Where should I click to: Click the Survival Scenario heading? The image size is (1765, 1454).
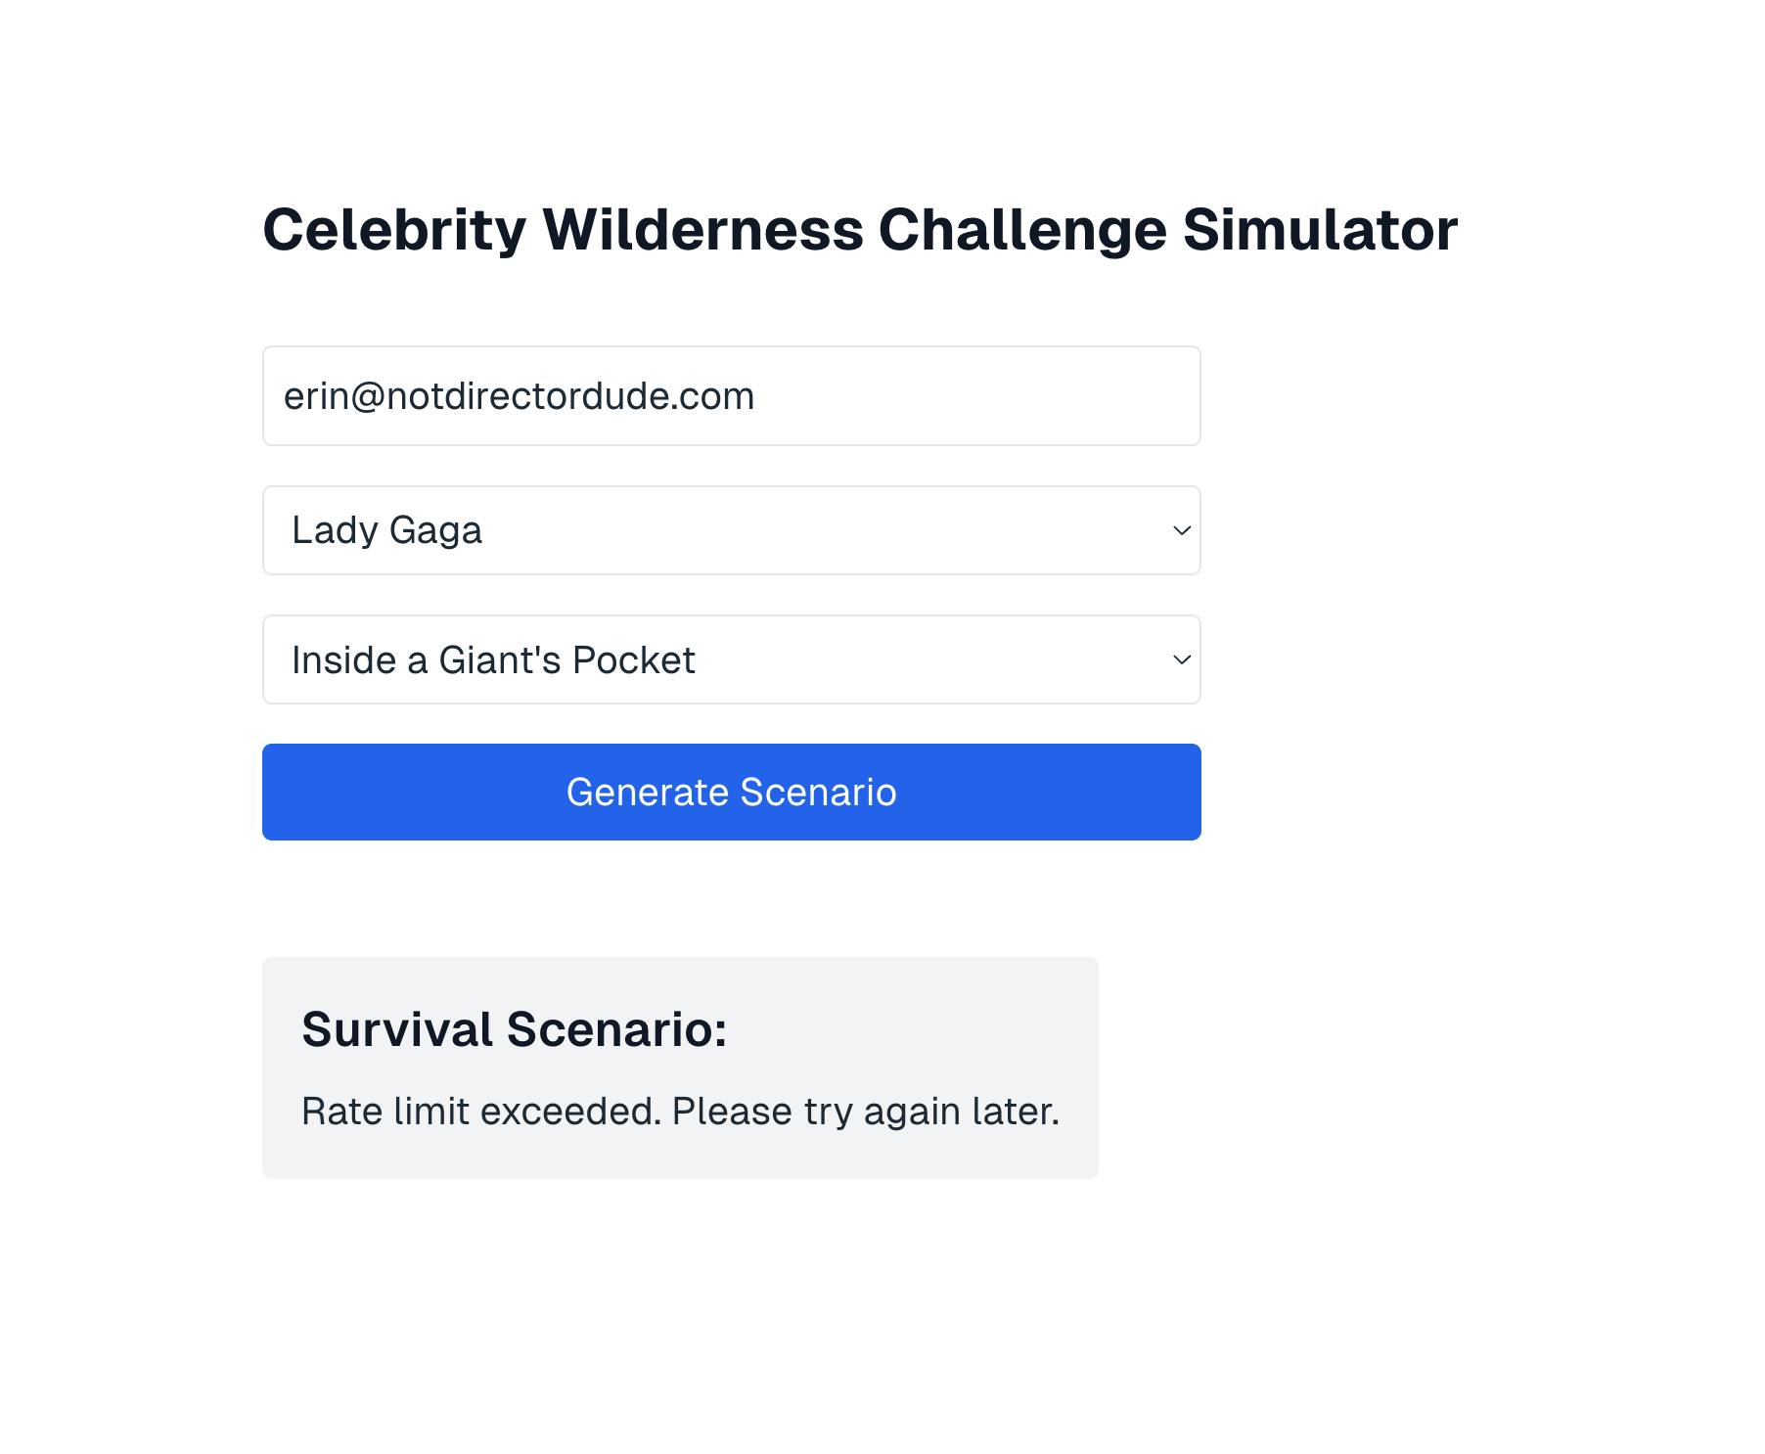coord(514,1029)
